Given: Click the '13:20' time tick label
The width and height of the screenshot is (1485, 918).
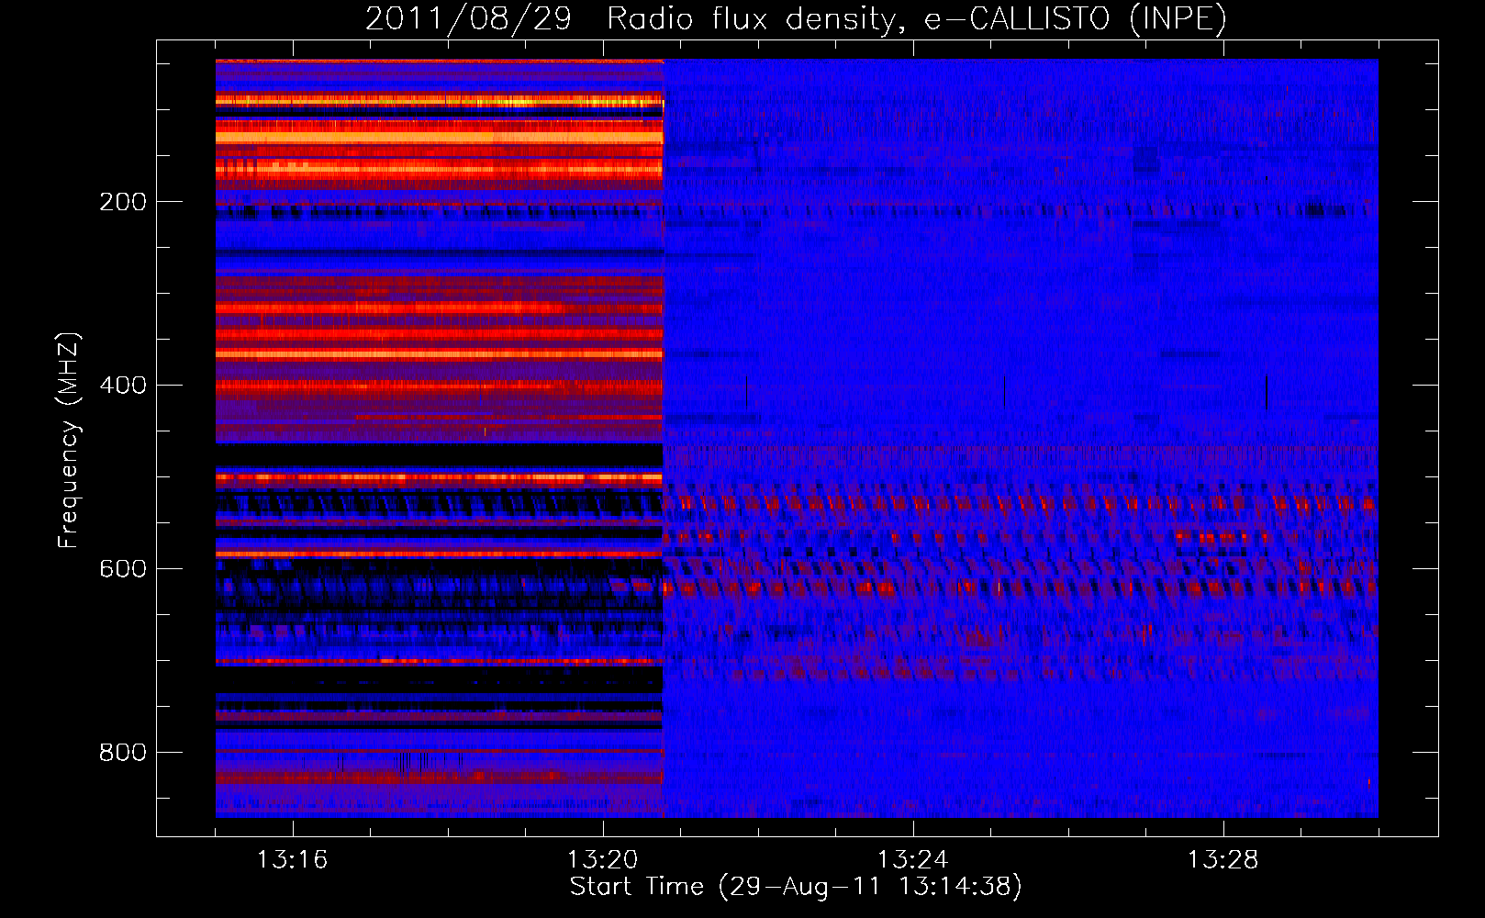Looking at the screenshot, I should [602, 860].
